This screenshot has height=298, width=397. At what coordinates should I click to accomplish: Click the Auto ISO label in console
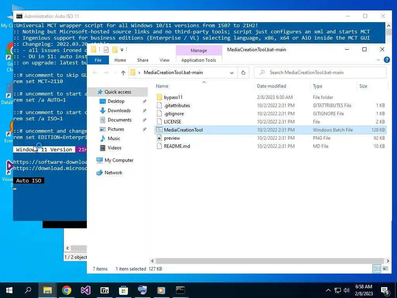click(29, 181)
